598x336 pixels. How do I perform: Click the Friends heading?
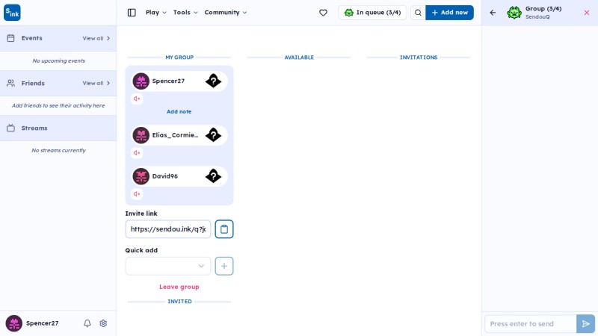click(33, 83)
